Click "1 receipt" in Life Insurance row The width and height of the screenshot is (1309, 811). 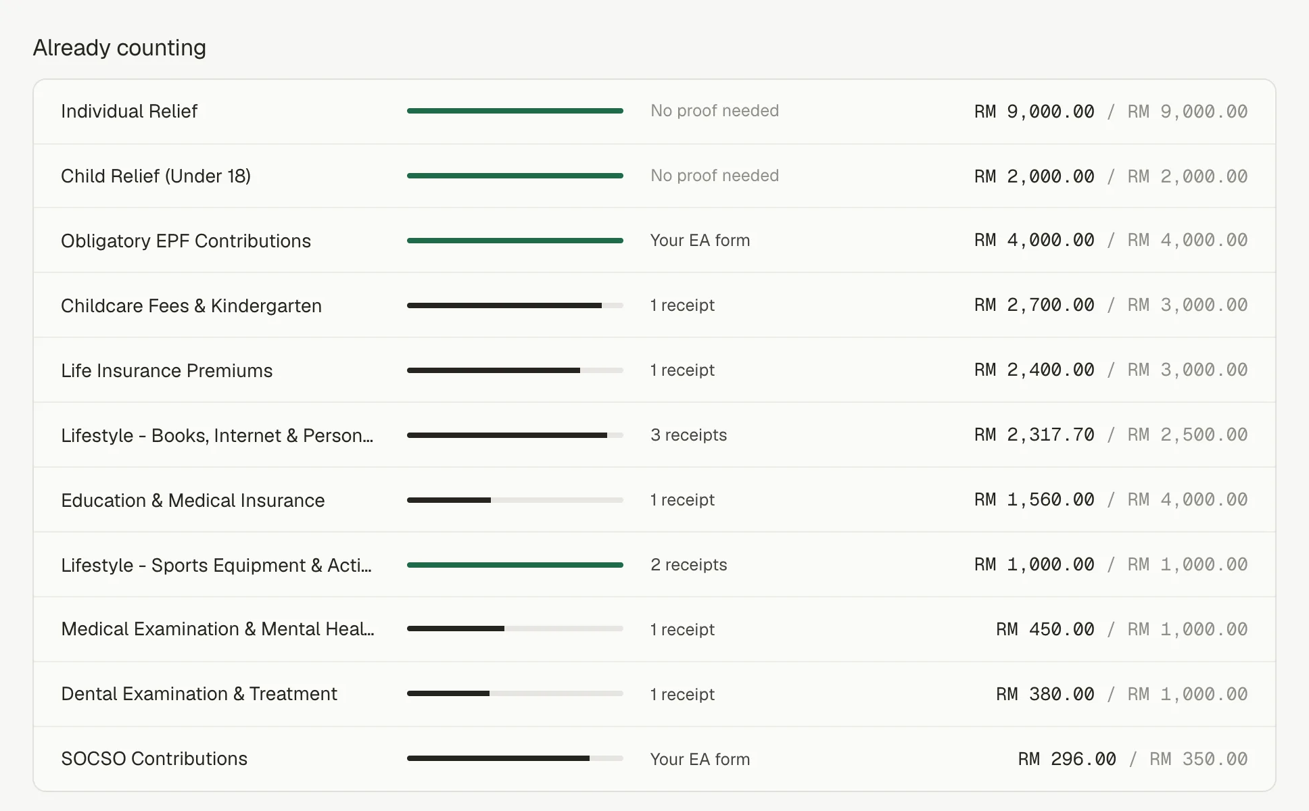coord(682,370)
